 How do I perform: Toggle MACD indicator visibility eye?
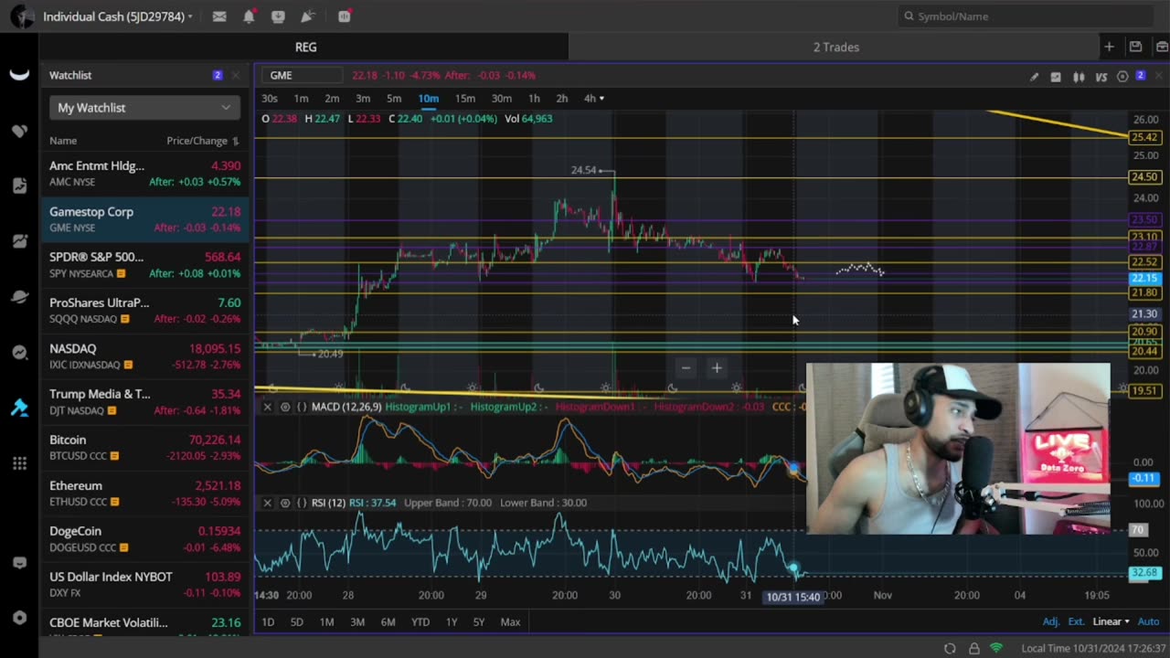[285, 407]
